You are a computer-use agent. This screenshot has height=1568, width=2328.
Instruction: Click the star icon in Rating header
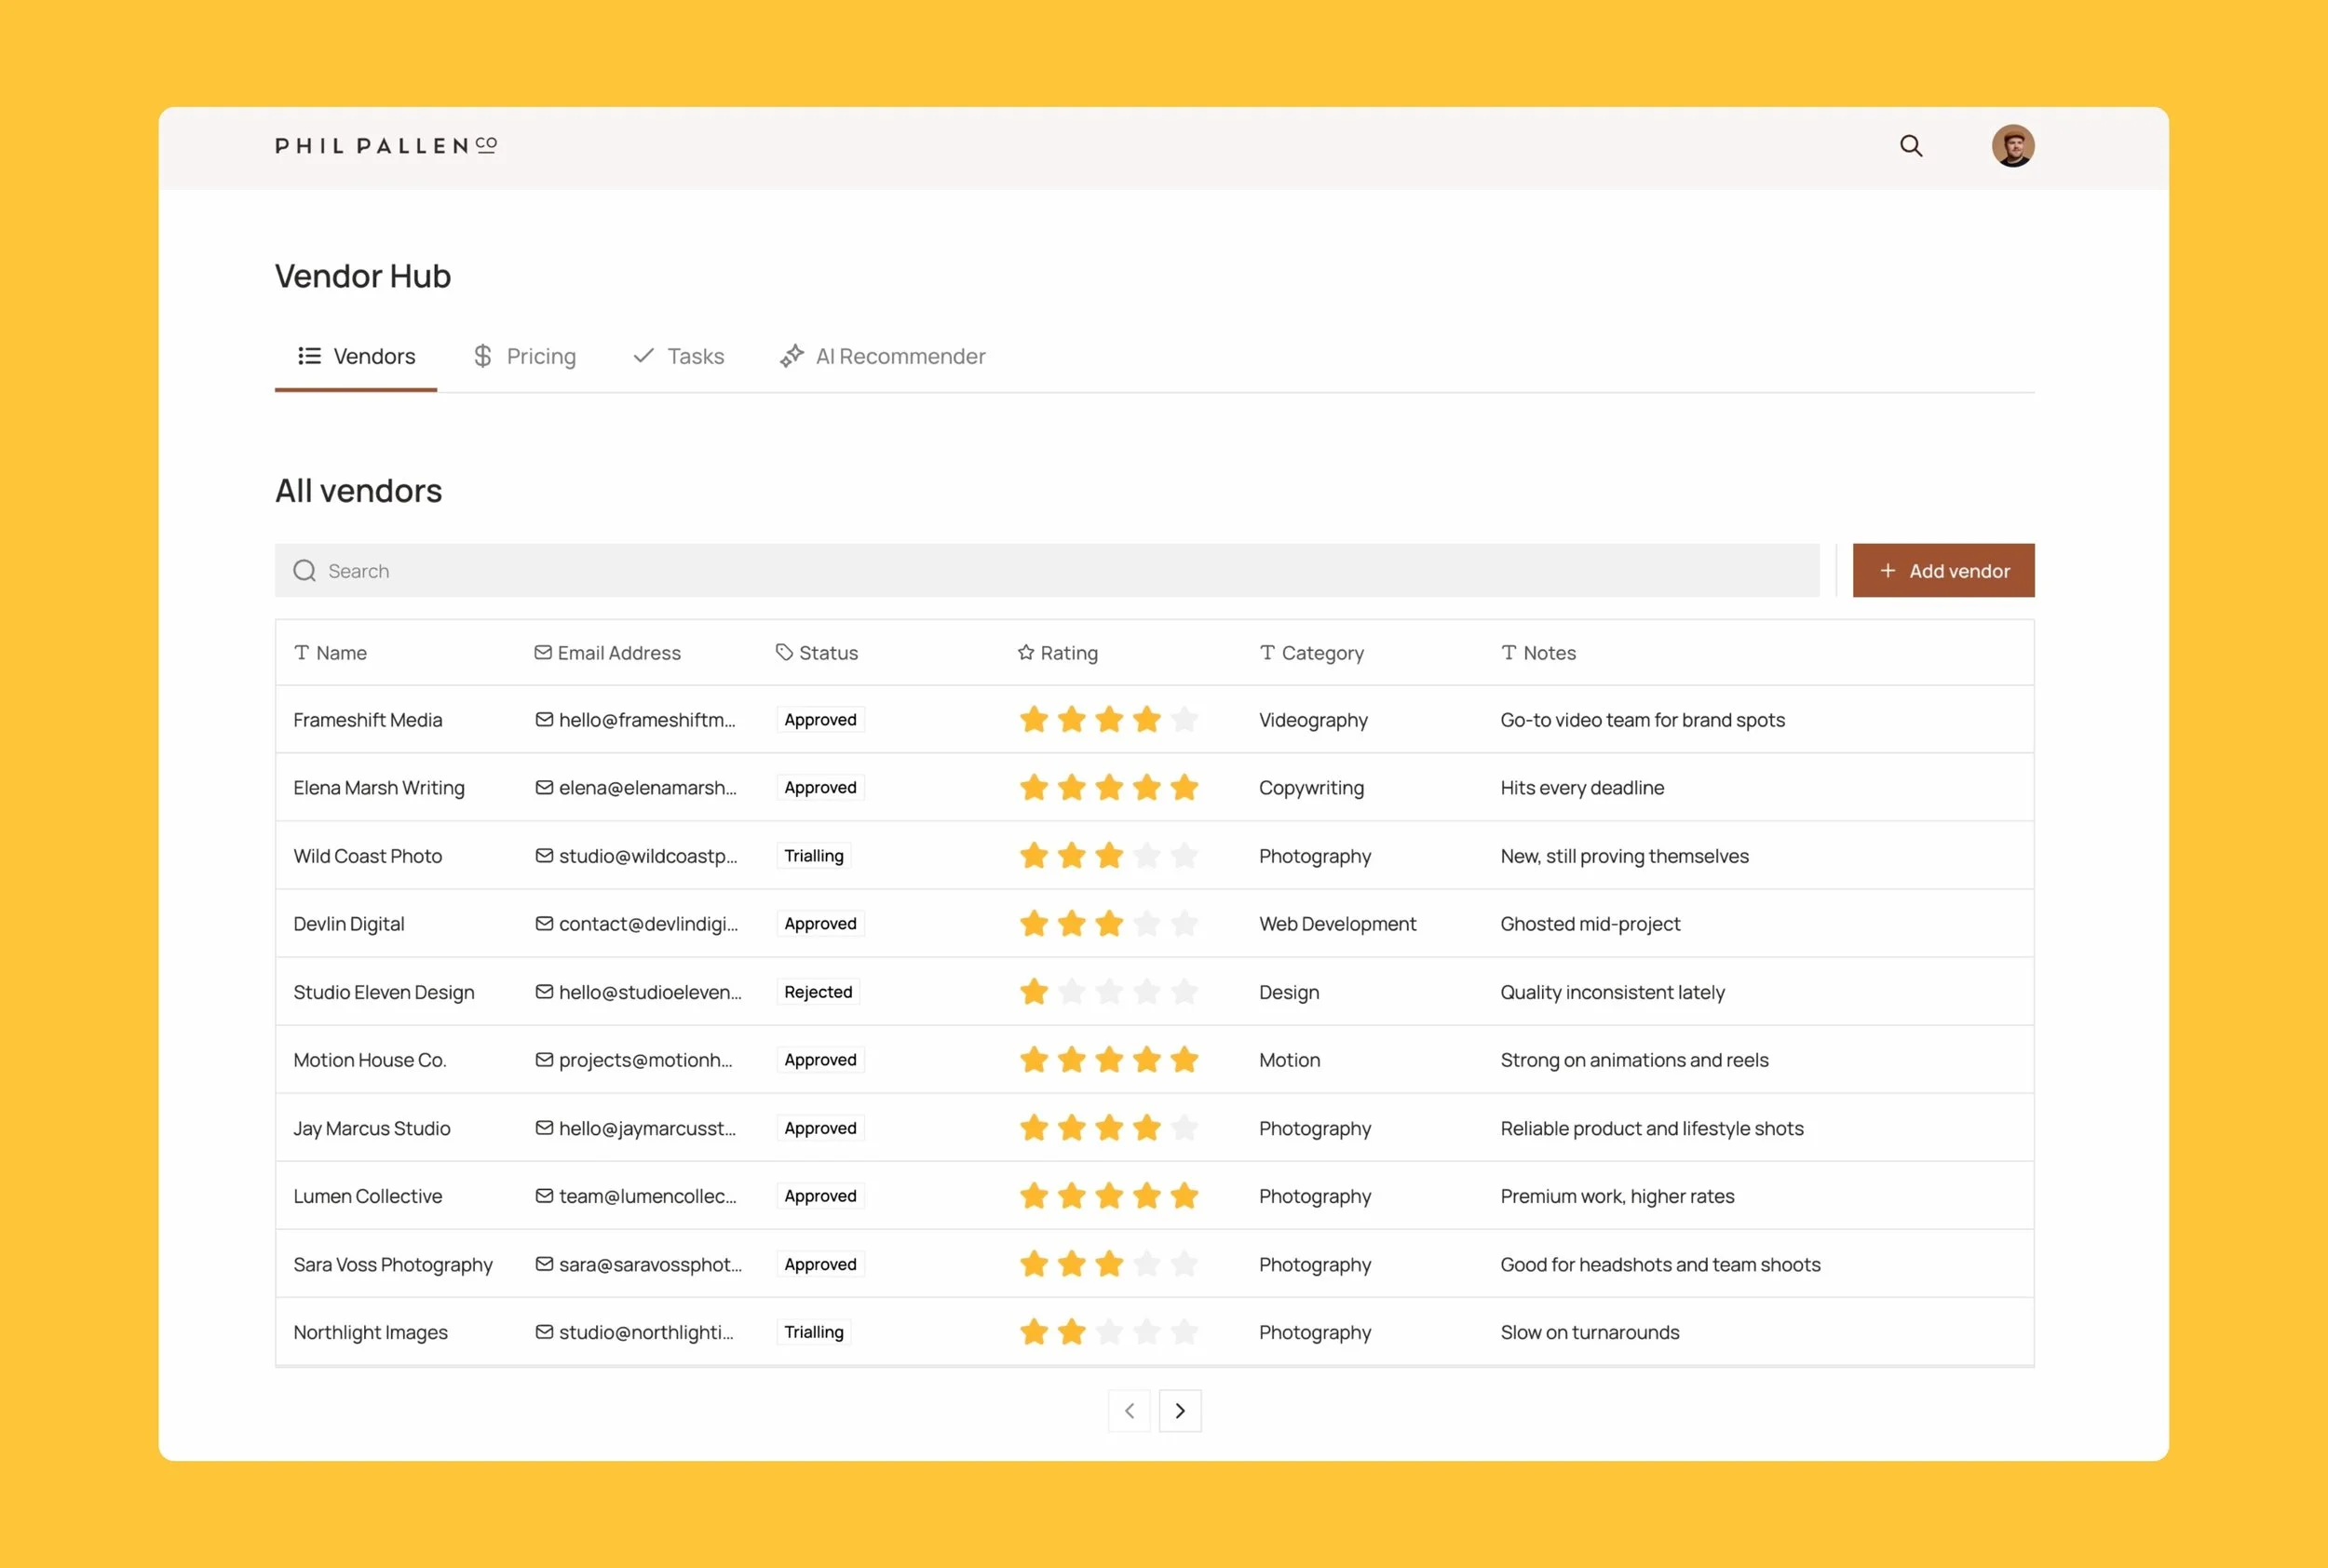pos(1025,653)
